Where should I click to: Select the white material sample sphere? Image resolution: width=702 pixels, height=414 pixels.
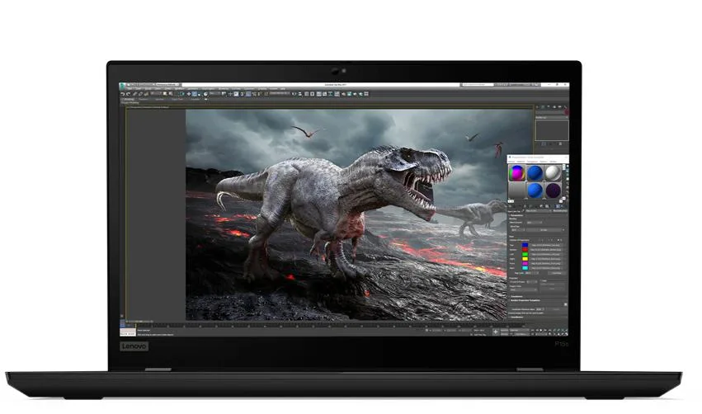553,172
